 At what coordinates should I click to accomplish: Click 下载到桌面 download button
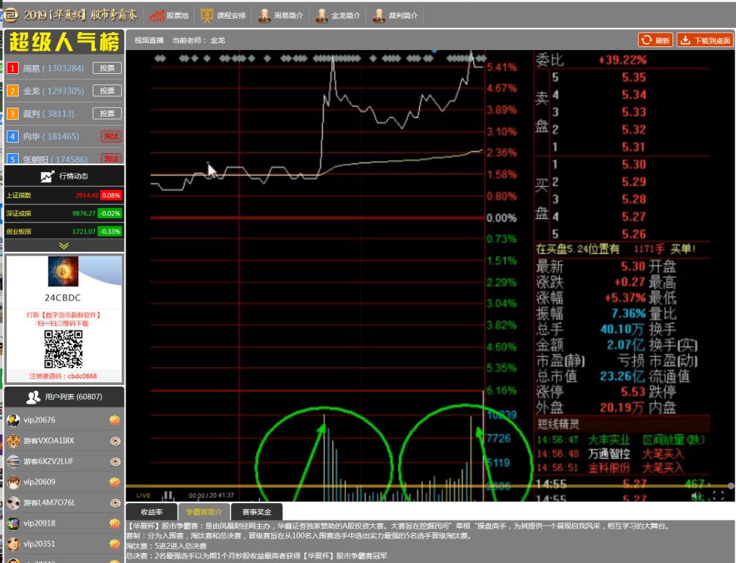point(705,40)
